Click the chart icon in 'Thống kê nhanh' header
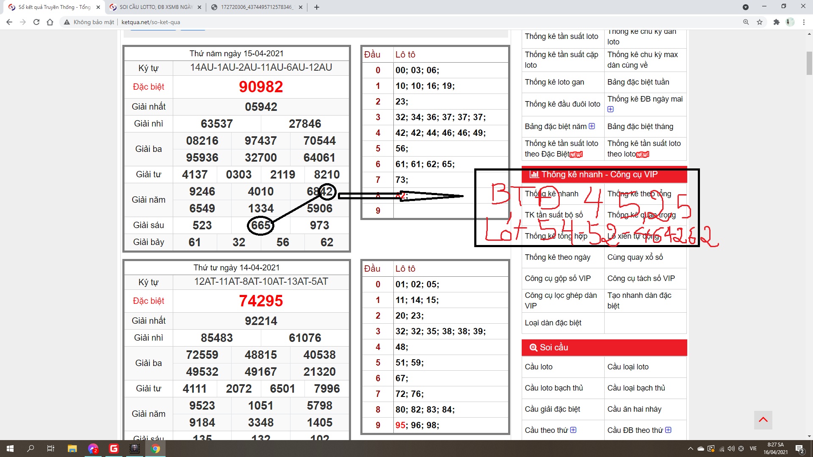813x457 pixels. 534,174
